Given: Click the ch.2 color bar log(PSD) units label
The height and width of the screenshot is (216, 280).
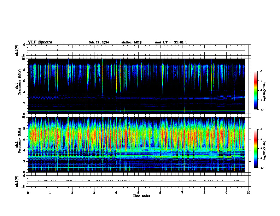Looking at the screenshot, I should click(x=265, y=150).
